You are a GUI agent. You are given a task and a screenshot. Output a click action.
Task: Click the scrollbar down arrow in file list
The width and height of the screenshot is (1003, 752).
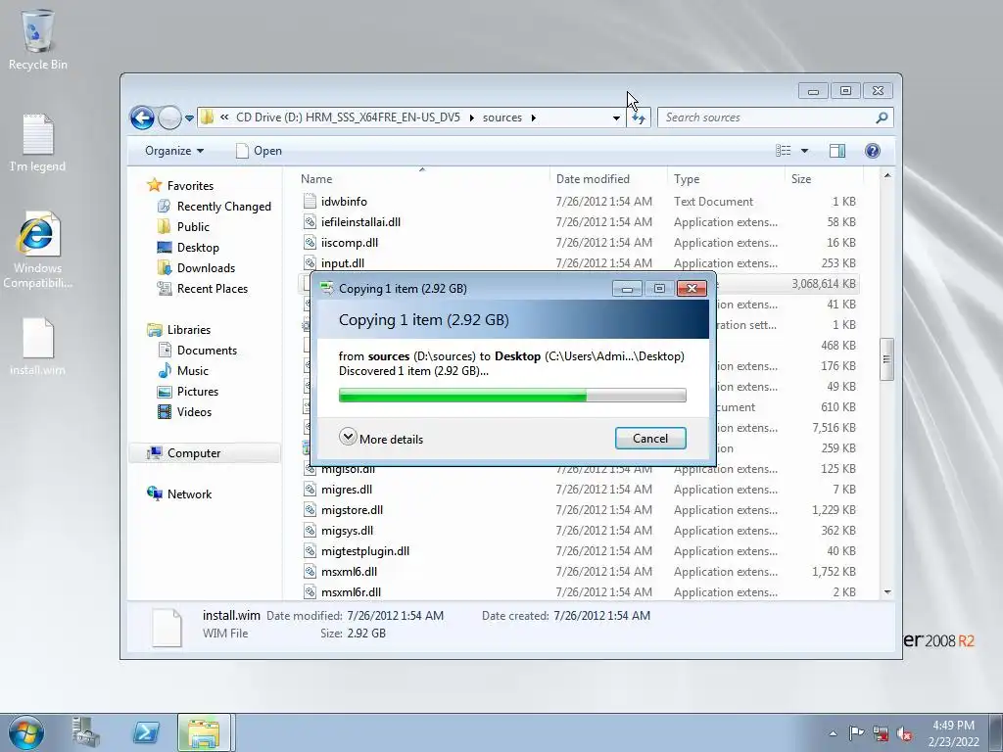pyautogui.click(x=887, y=592)
